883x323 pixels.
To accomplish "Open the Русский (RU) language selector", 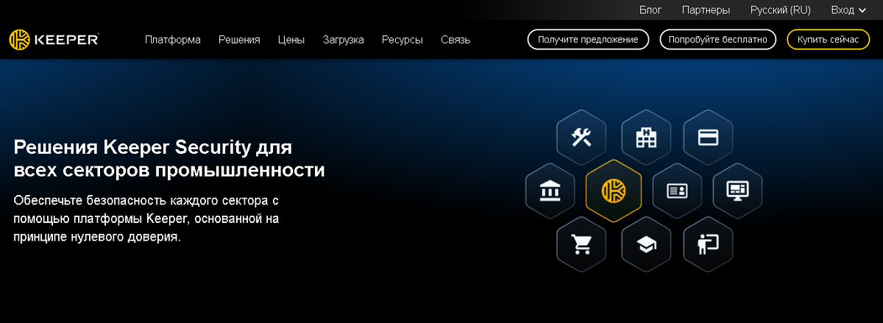I will [x=780, y=10].
